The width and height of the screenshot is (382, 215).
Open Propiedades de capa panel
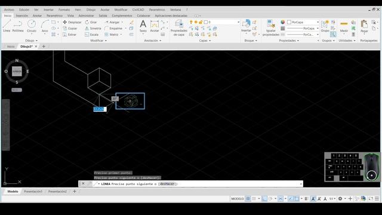point(179,28)
